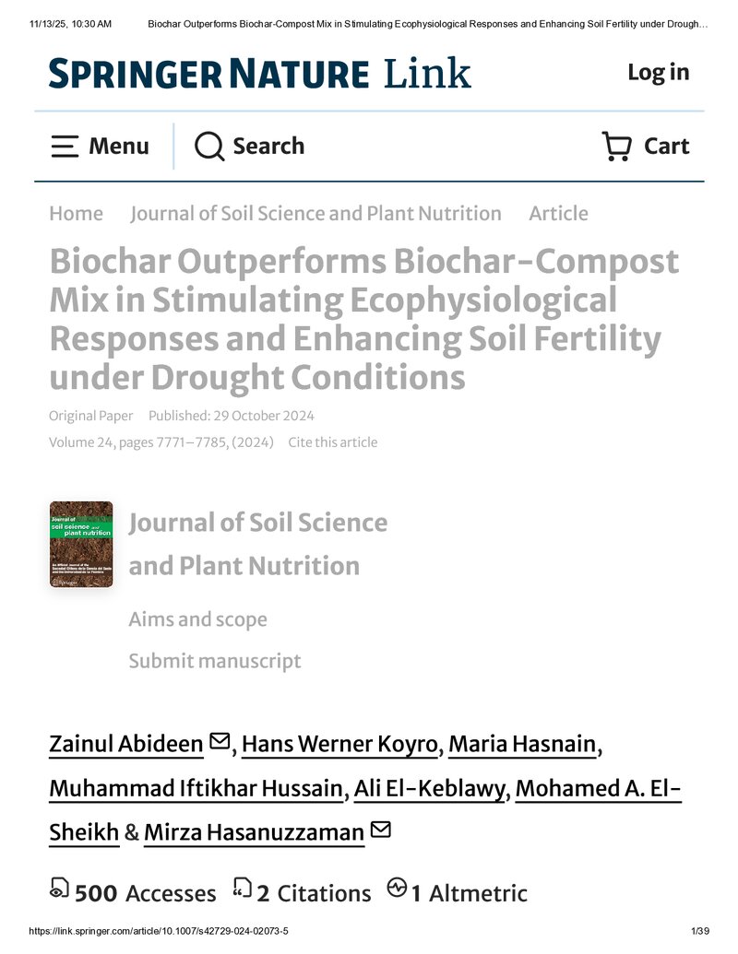This screenshot has height=954, width=738.
Task: Open Aims and scope link
Action: coord(198,619)
